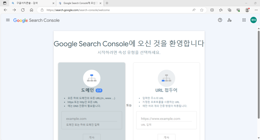Open the help question mark icon
This screenshot has height=140, width=260.
(220, 20)
